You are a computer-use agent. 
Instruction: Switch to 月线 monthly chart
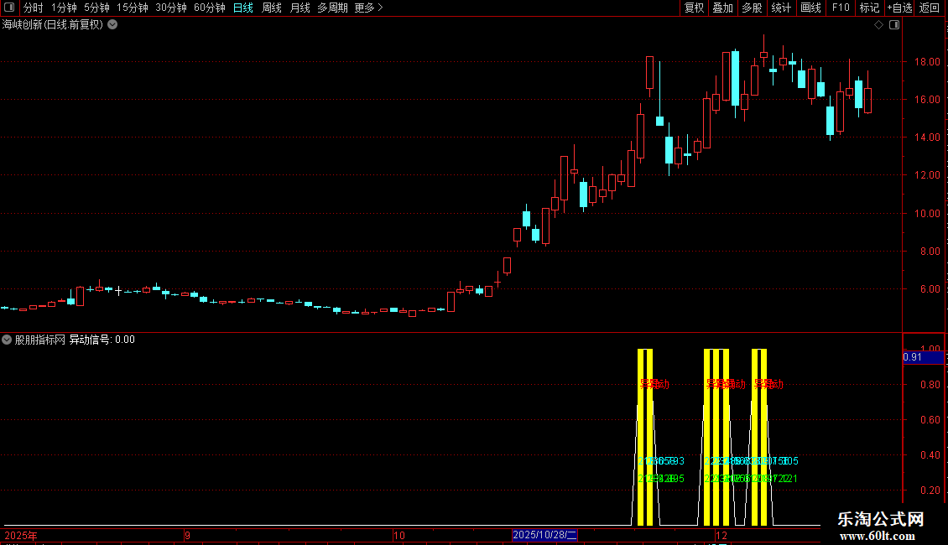point(300,8)
